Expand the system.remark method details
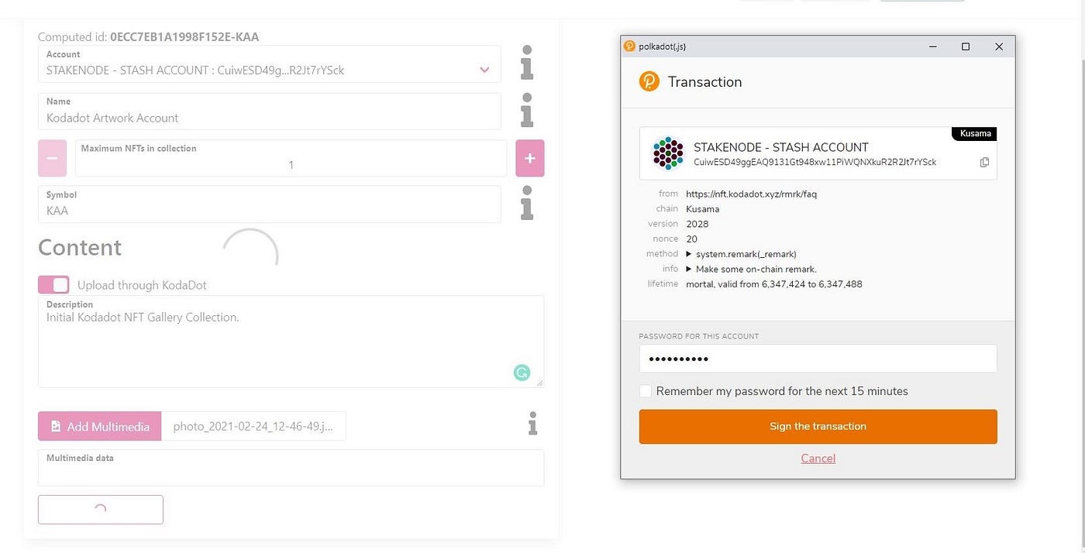Image resolution: width=1085 pixels, height=553 pixels. (688, 254)
